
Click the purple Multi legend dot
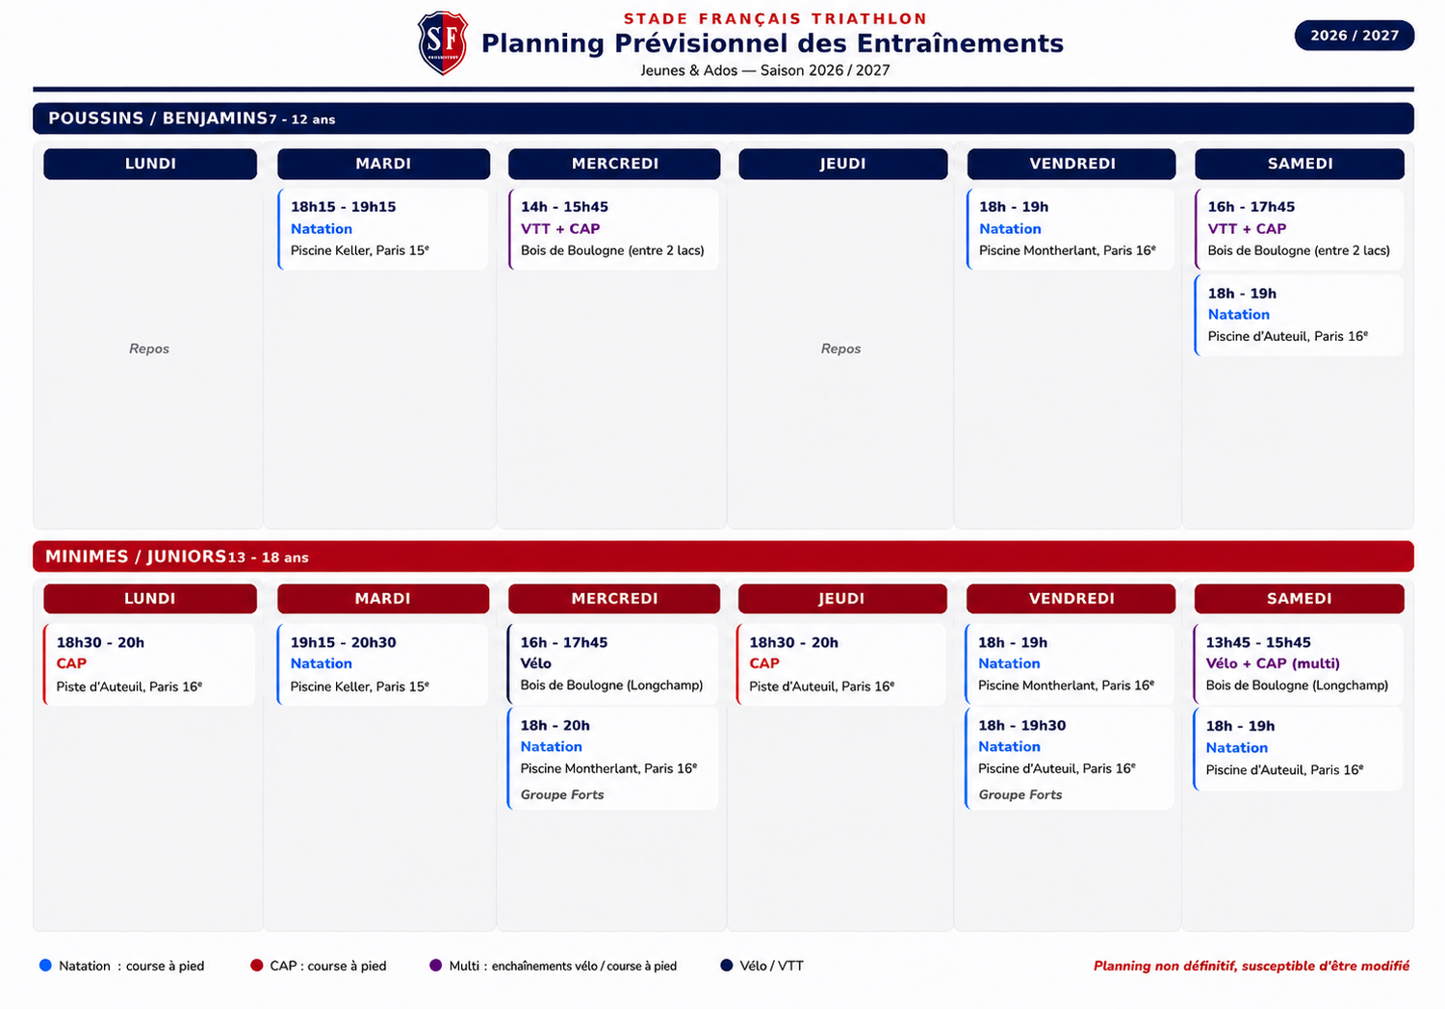pos(435,966)
